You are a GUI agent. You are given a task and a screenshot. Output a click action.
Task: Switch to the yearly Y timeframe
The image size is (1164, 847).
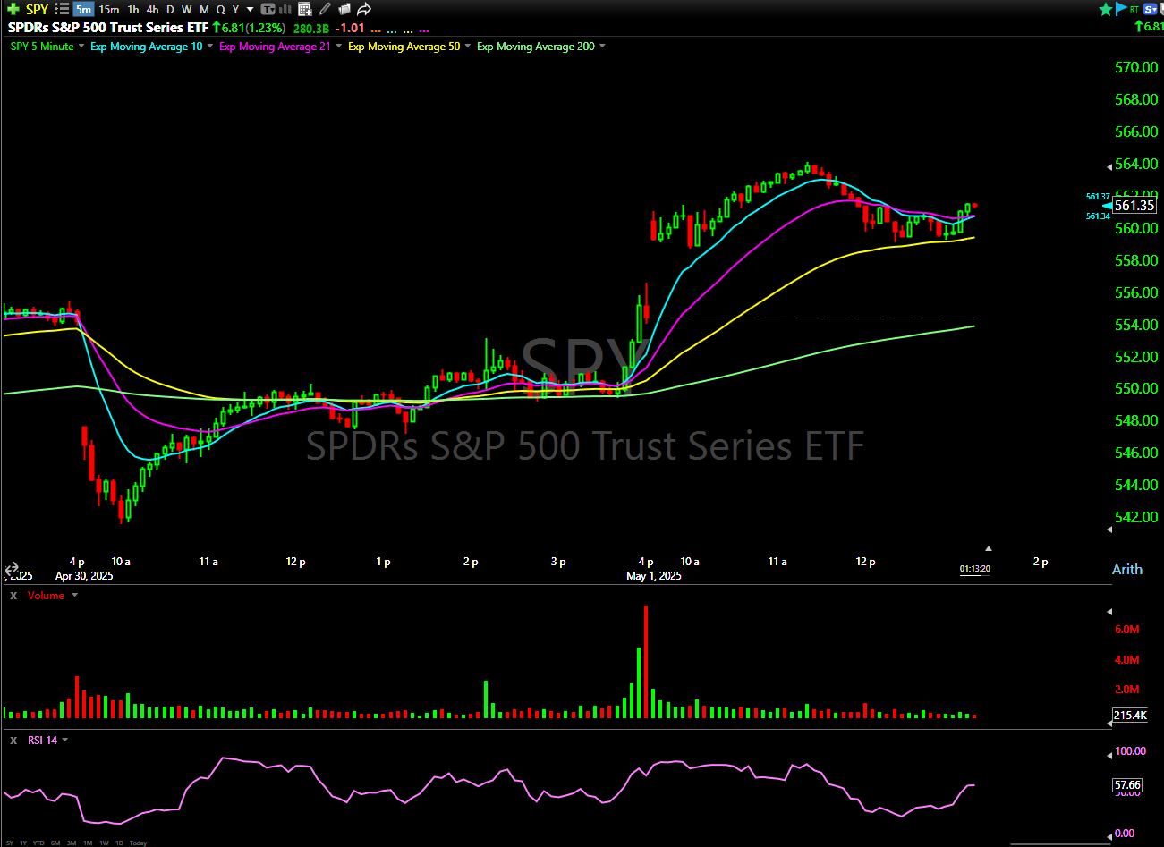pyautogui.click(x=236, y=9)
